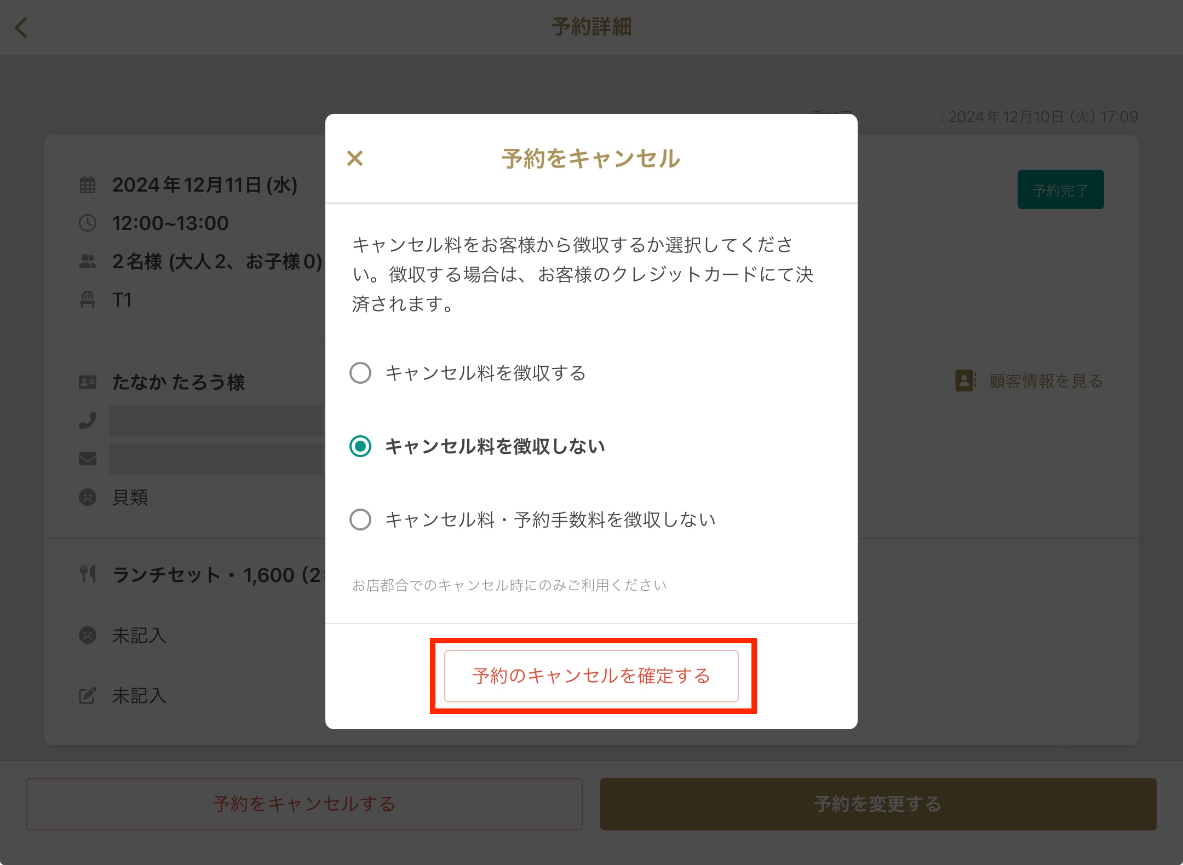This screenshot has height=865, width=1183.
Task: Click the 予約完了 status badge
Action: (x=1060, y=190)
